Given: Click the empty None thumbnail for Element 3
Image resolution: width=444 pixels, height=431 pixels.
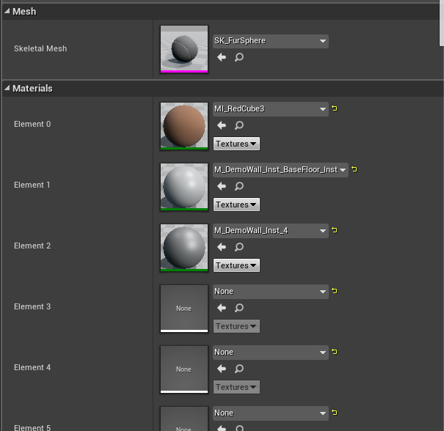Looking at the screenshot, I should tap(184, 309).
